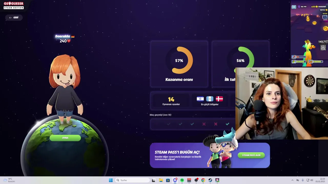Click the first gray checkmark in match history
The height and width of the screenshot is (184, 328).
coord(169,124)
